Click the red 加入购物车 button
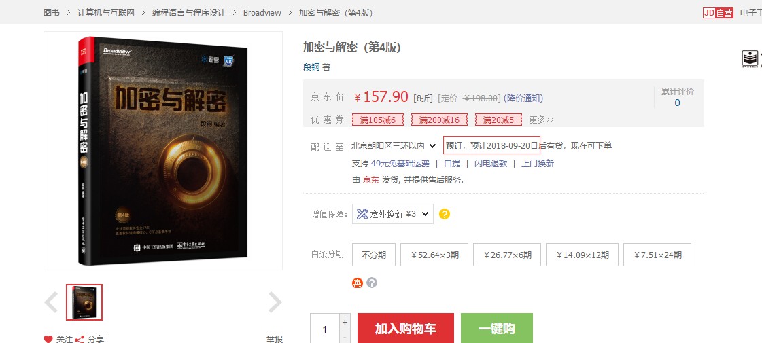This screenshot has height=343, width=762. 406,329
